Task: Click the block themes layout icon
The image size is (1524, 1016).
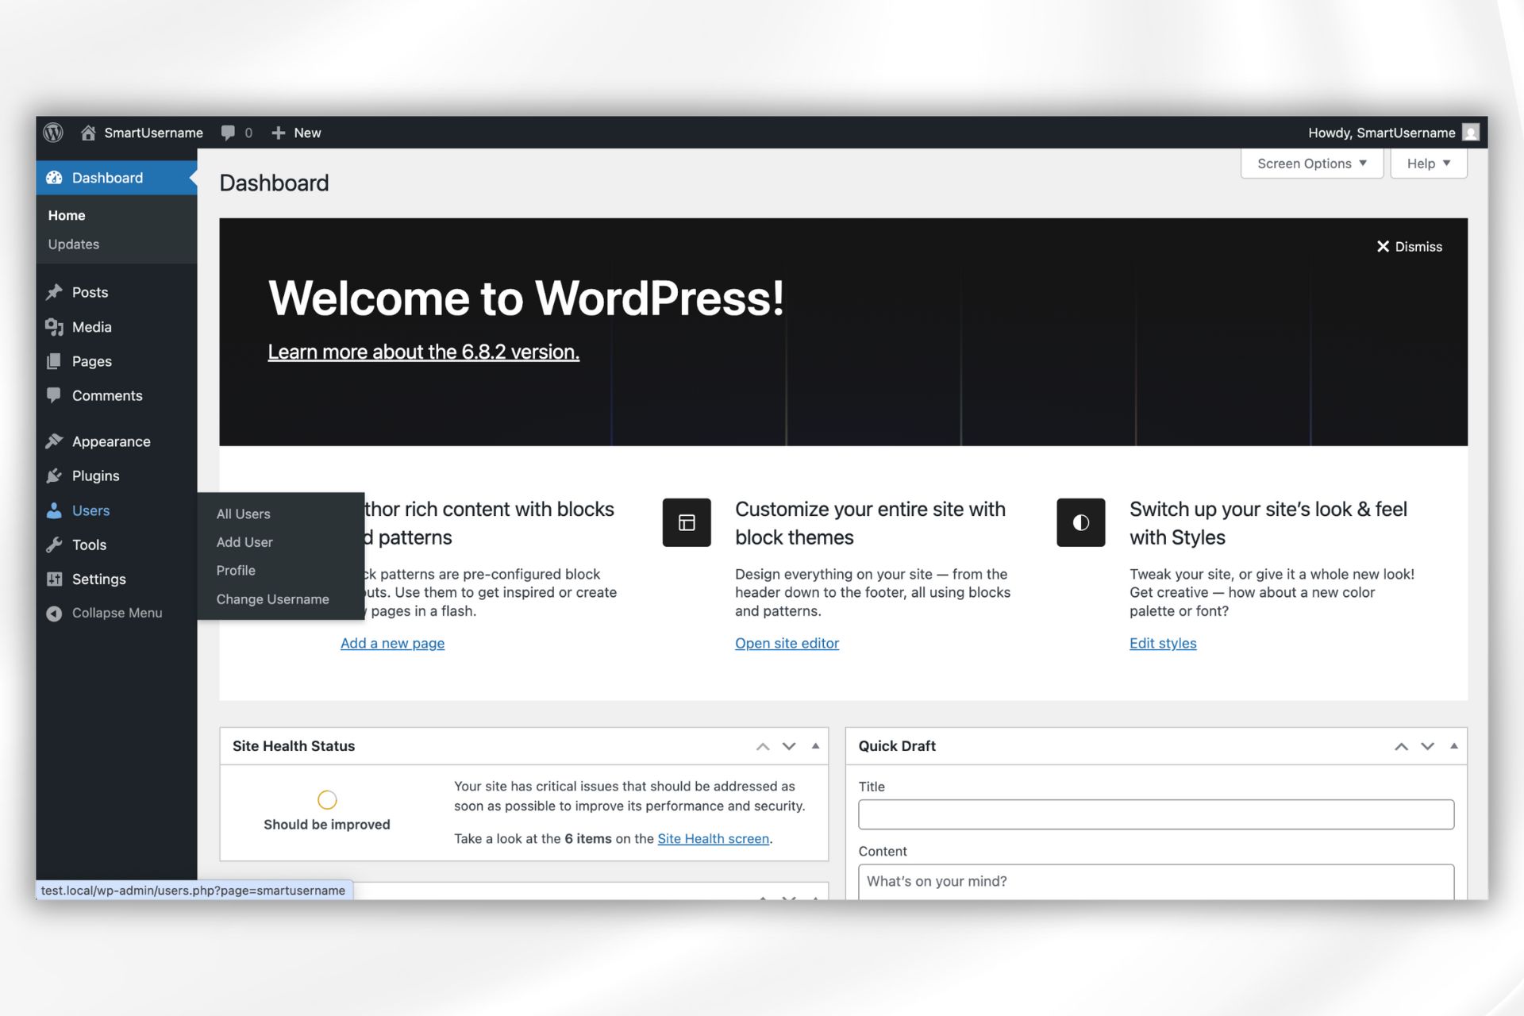Action: (687, 522)
